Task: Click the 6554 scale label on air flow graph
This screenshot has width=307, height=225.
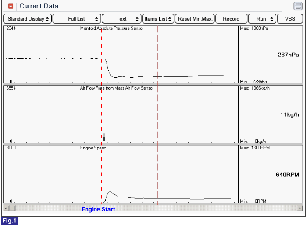Action: pyautogui.click(x=11, y=88)
